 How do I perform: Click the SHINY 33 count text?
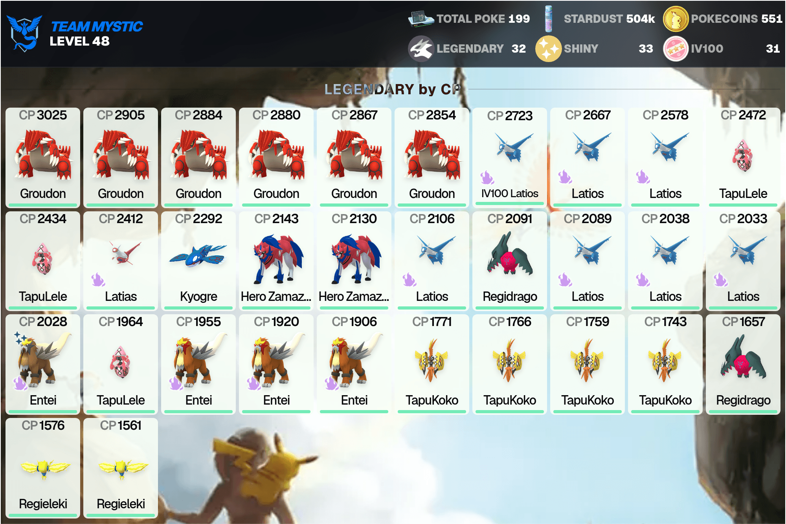pyautogui.click(x=608, y=48)
